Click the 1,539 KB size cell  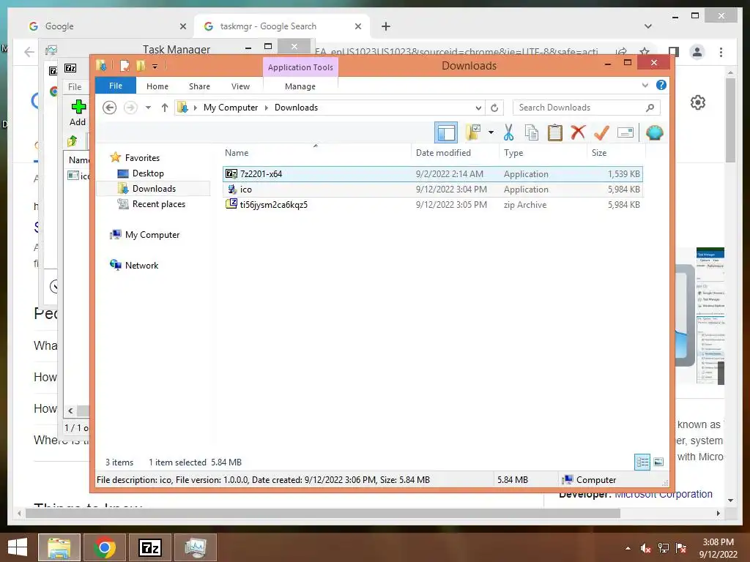coord(624,174)
